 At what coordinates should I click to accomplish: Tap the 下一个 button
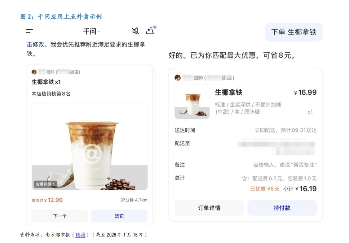(60, 216)
